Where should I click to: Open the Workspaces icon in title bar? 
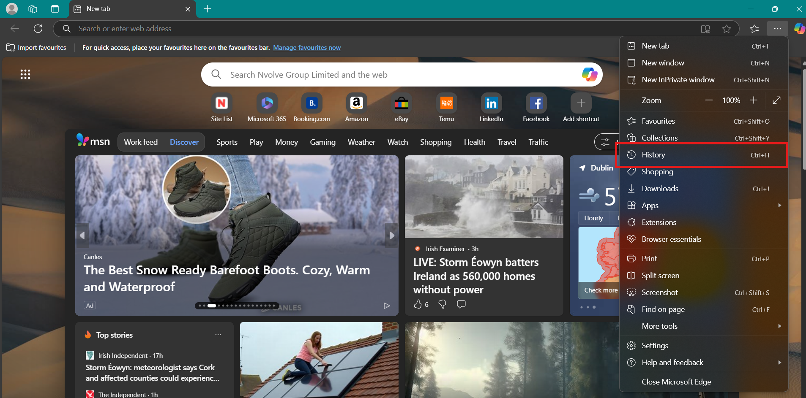coord(33,9)
